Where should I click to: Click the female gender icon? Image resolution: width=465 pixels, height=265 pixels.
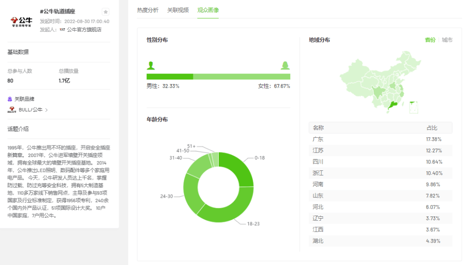285,65
